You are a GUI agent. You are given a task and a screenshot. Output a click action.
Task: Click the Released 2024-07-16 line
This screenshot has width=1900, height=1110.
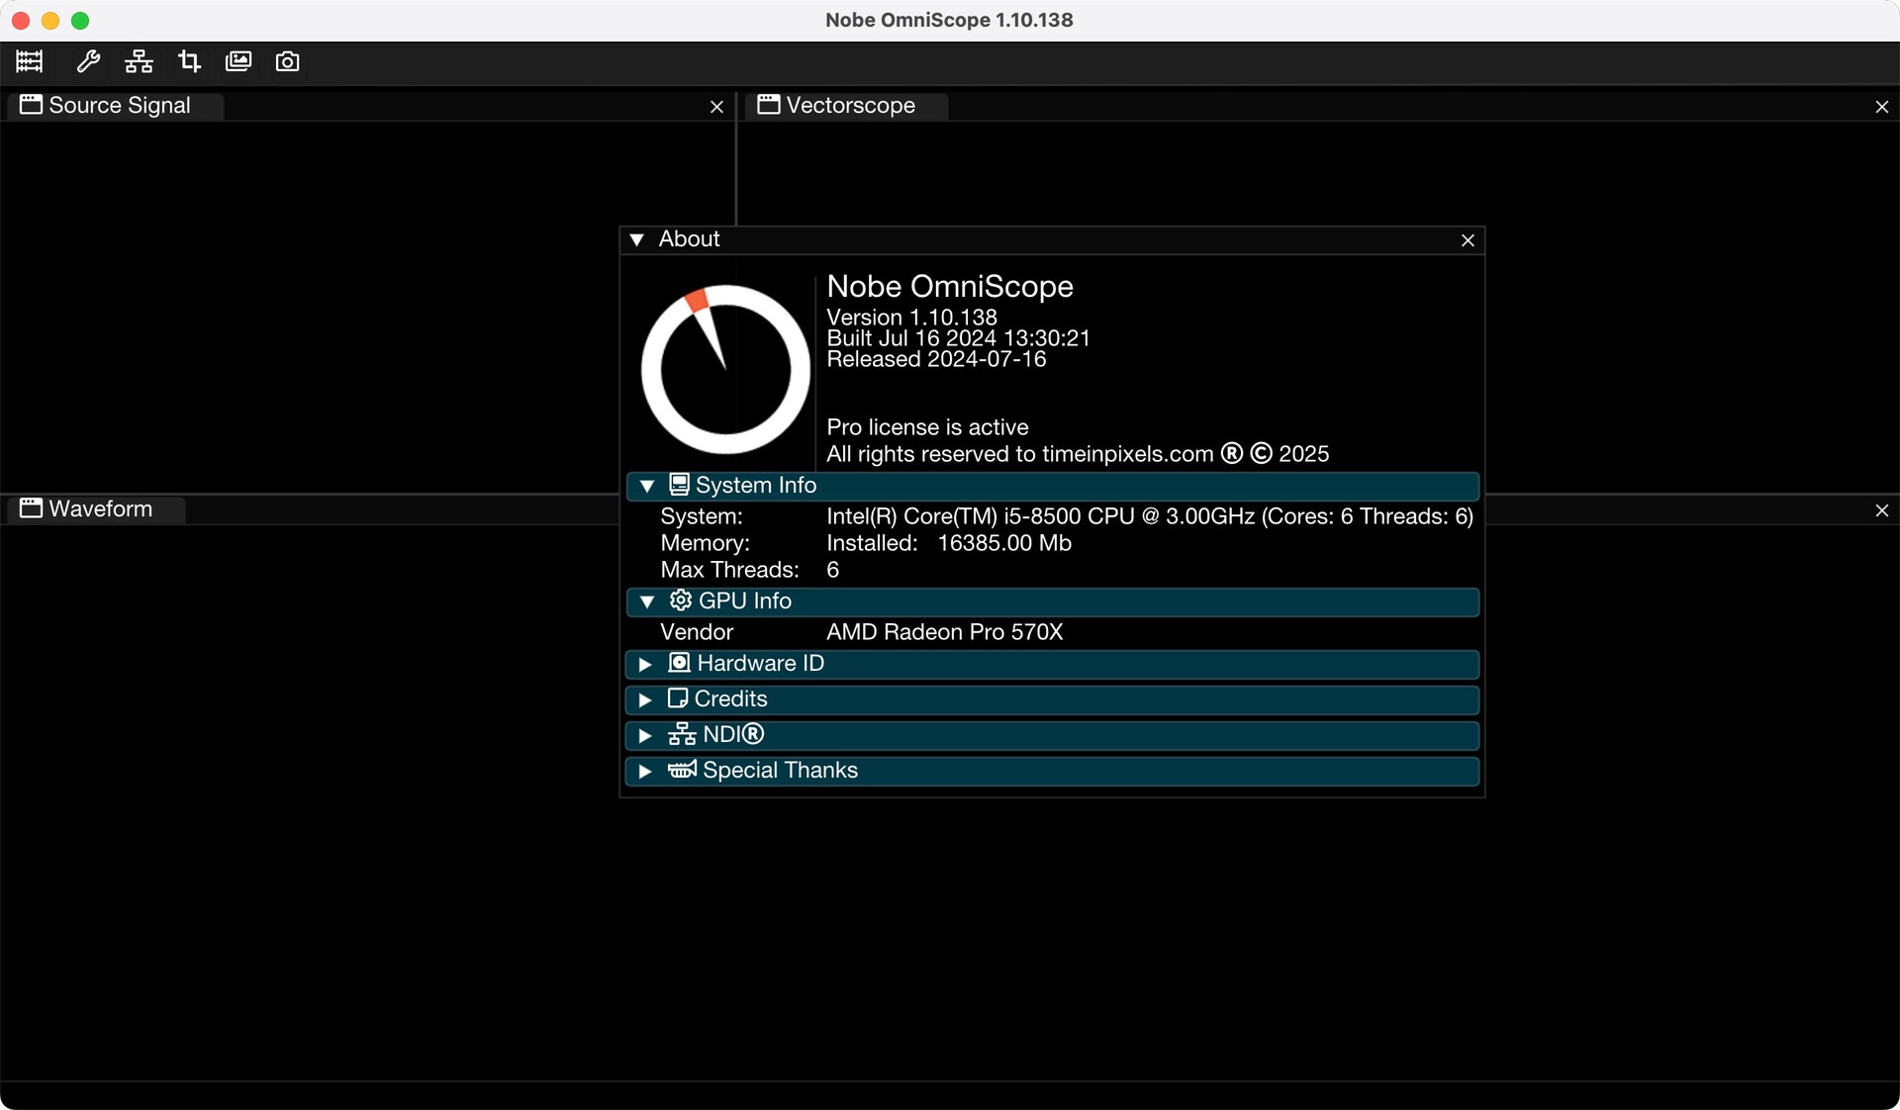(936, 359)
